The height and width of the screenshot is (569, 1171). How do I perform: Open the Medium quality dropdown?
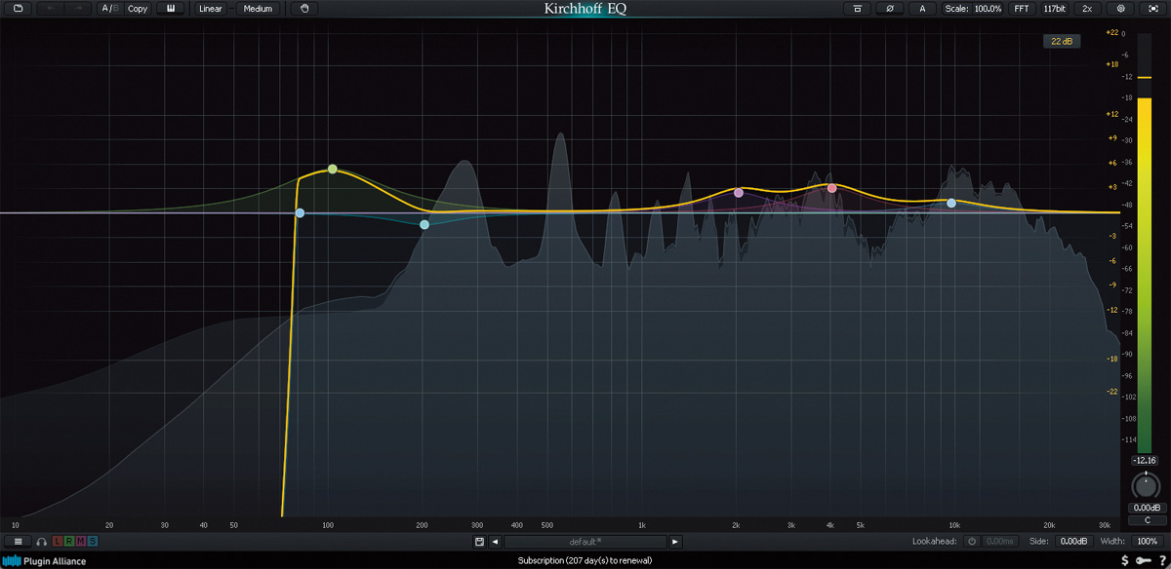click(258, 9)
